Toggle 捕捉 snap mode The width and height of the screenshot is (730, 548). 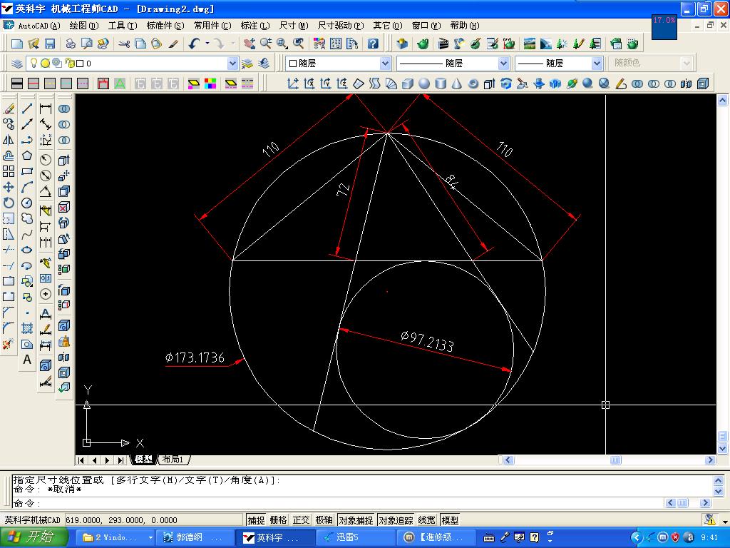[x=256, y=520]
